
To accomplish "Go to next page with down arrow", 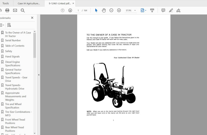I will pos(70,10).
